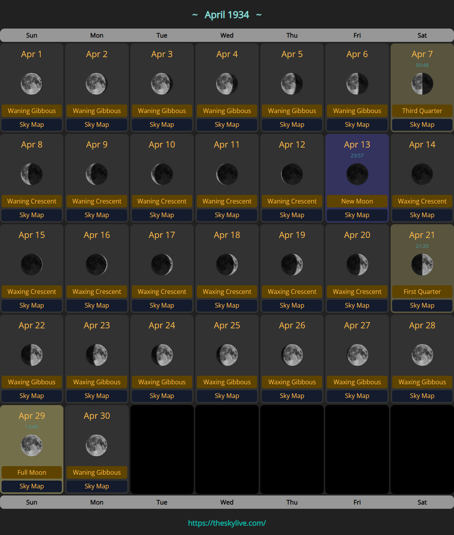This screenshot has height=535, width=454.
Task: Open the Sky Map for Apr 1
Action: pyautogui.click(x=32, y=125)
